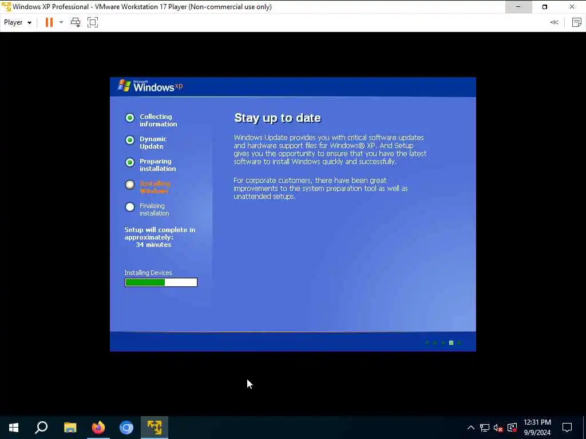
Task: Switch to VMware Player taskbar button
Action: pos(155,428)
